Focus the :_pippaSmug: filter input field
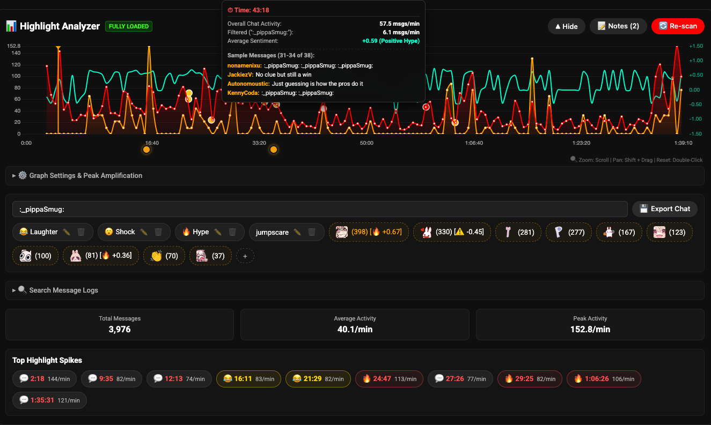The image size is (711, 425). (320, 209)
